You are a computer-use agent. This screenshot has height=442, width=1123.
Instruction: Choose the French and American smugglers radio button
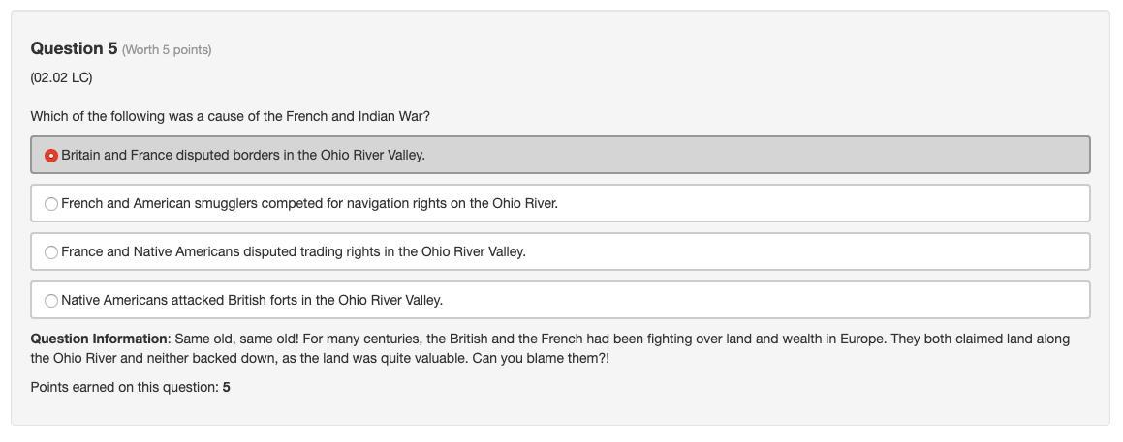click(51, 204)
